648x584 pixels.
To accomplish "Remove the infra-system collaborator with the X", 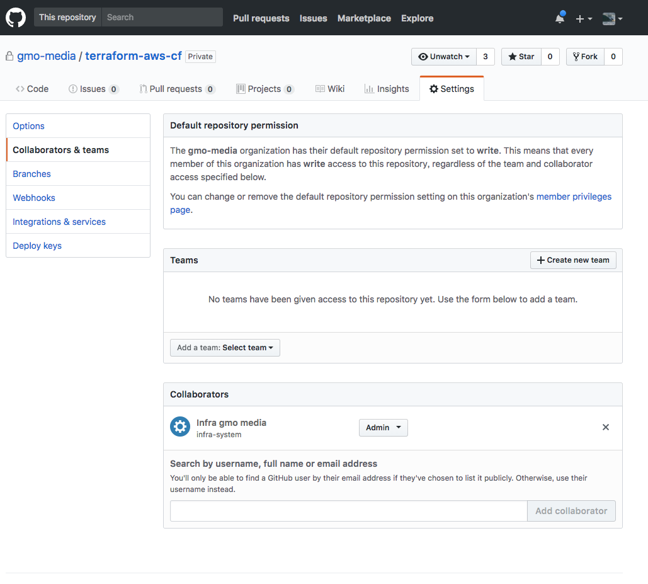I will (x=605, y=427).
